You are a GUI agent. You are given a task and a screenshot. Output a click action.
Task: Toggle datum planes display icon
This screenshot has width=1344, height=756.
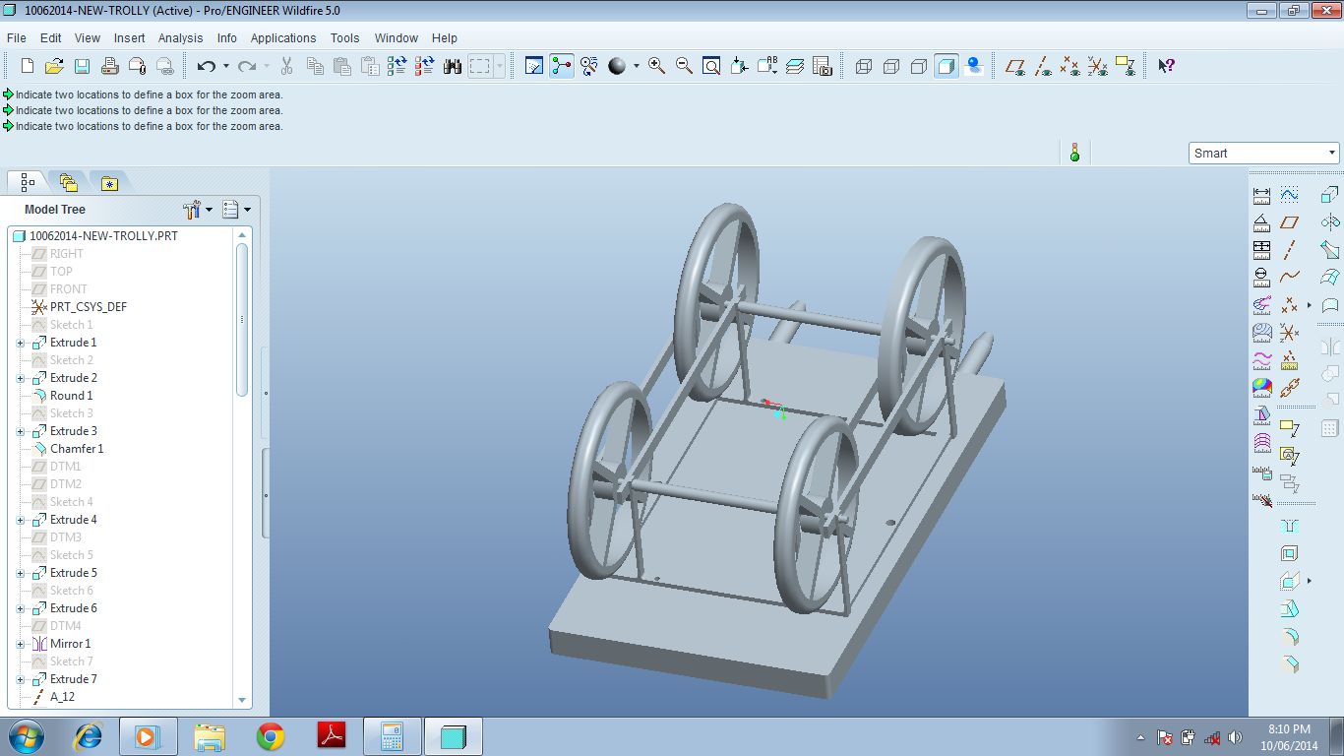point(1014,66)
